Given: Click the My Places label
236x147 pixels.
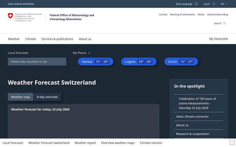Looking at the screenshot, I should [x=79, y=53].
